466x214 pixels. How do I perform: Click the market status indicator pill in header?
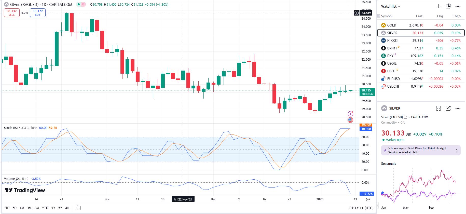[x=81, y=4]
